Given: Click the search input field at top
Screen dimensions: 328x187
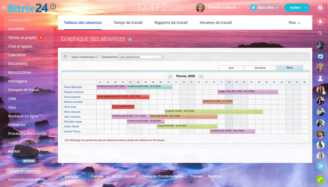Looking at the screenshot, I should (x=101, y=8).
